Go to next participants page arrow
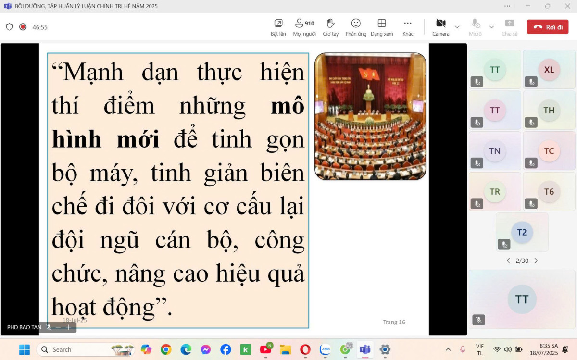The height and width of the screenshot is (360, 577). click(536, 261)
